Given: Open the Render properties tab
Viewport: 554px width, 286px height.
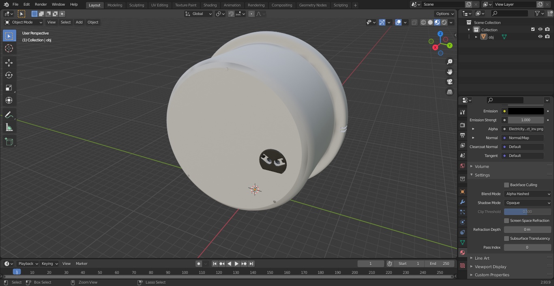Looking at the screenshot, I should click(x=462, y=125).
